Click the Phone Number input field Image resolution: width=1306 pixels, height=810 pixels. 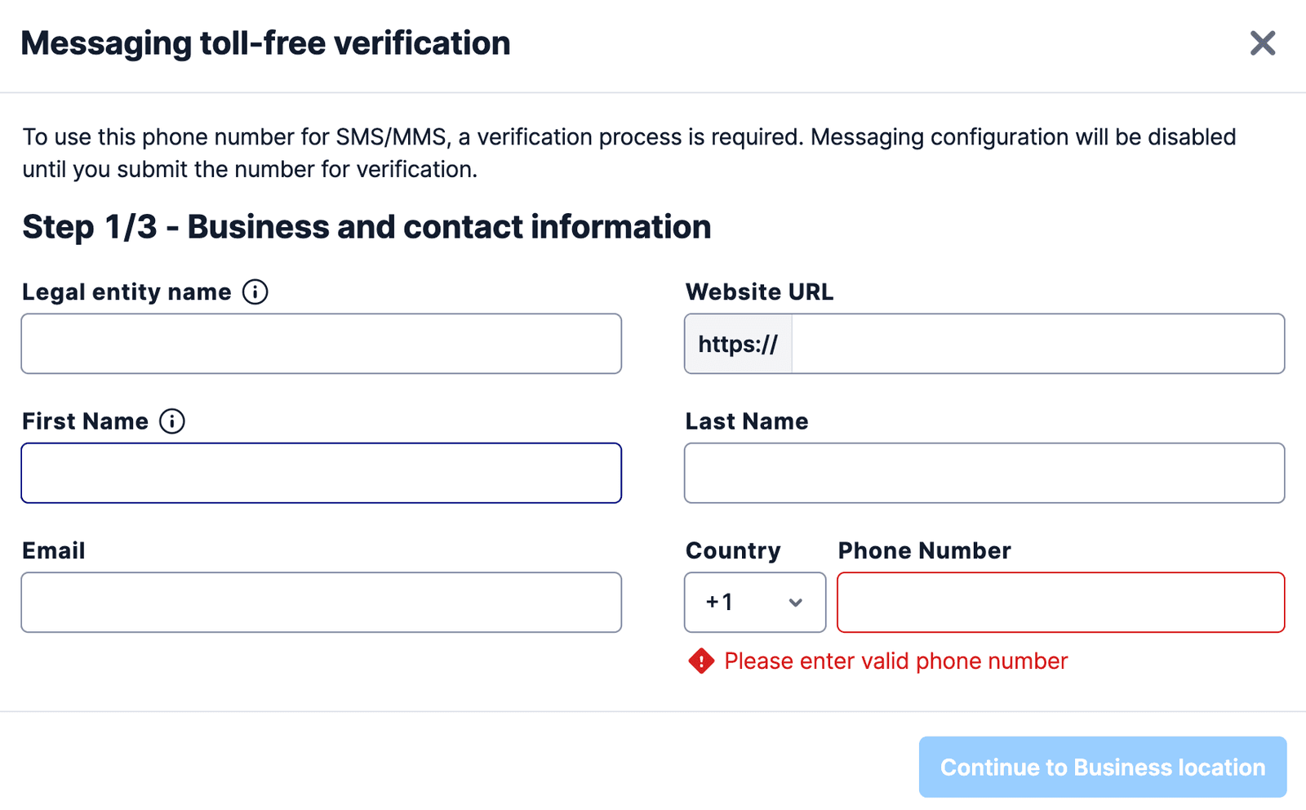click(1060, 602)
